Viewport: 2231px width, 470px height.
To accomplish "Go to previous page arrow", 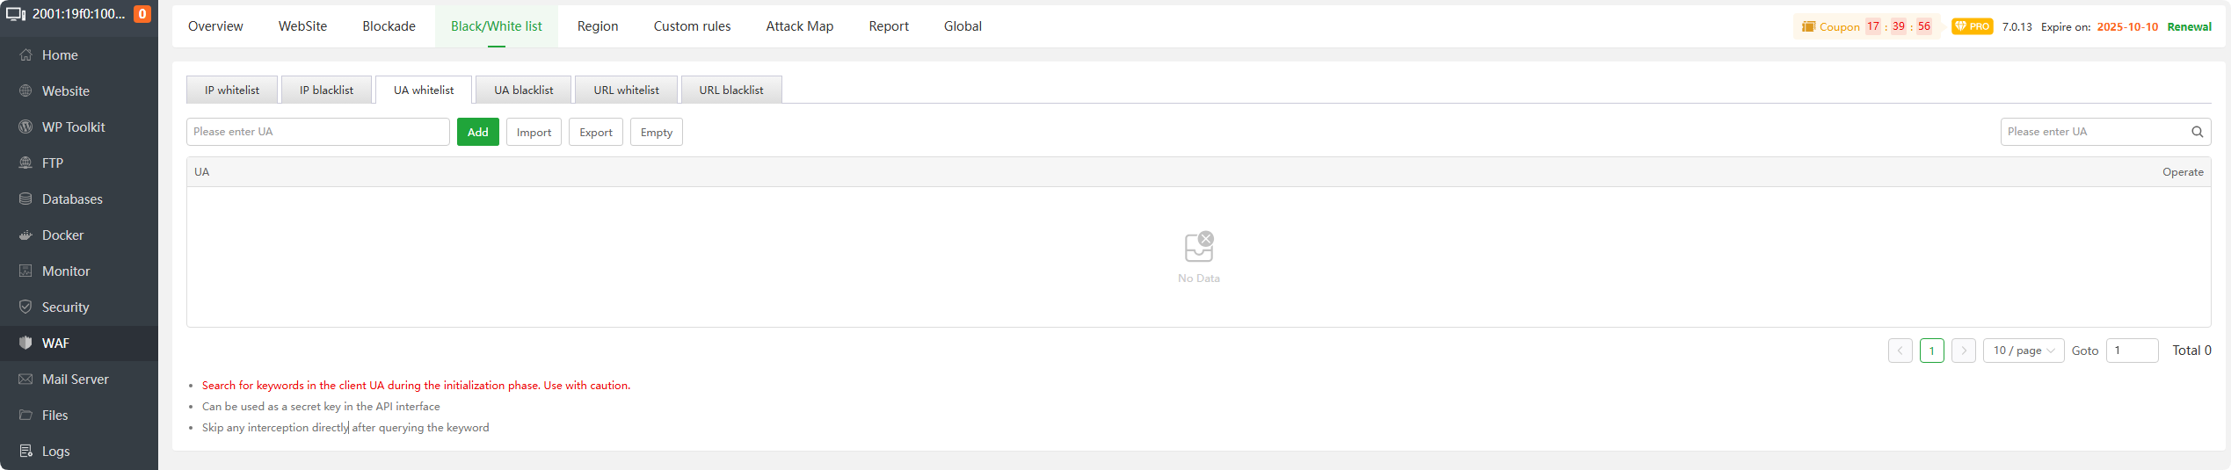I will (1900, 351).
